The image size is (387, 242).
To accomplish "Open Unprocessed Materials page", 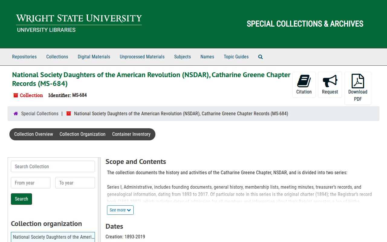I will (142, 57).
